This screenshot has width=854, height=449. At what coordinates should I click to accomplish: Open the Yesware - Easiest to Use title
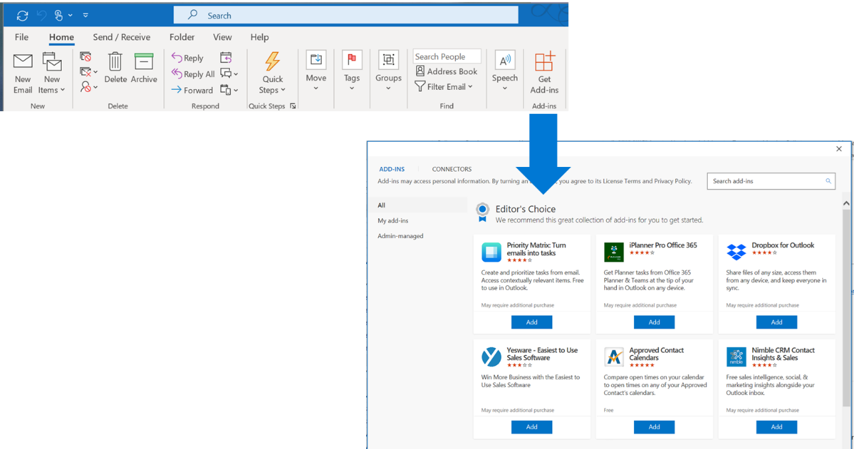(542, 354)
